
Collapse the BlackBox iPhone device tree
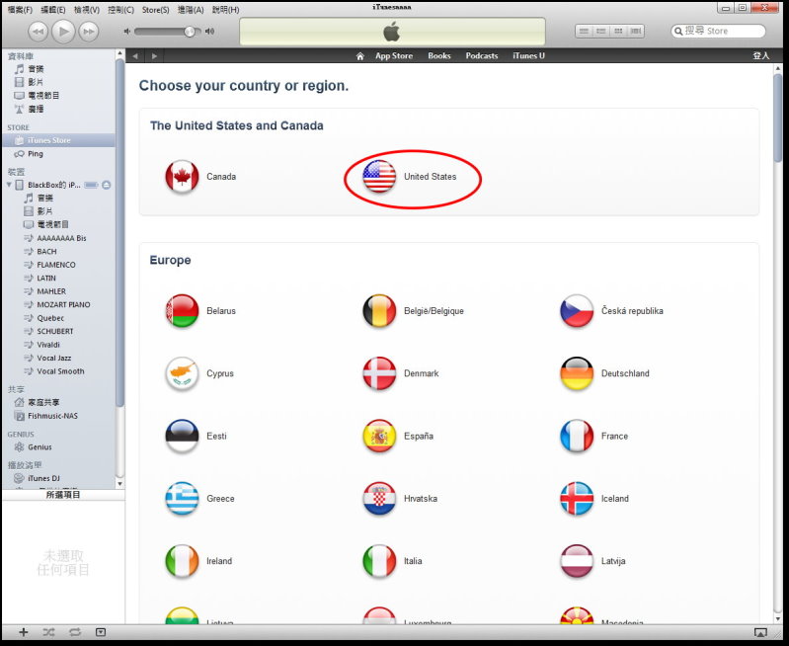click(x=9, y=185)
